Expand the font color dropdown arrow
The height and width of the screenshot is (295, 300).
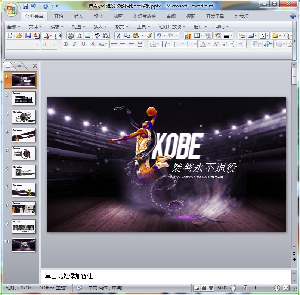coord(209,44)
